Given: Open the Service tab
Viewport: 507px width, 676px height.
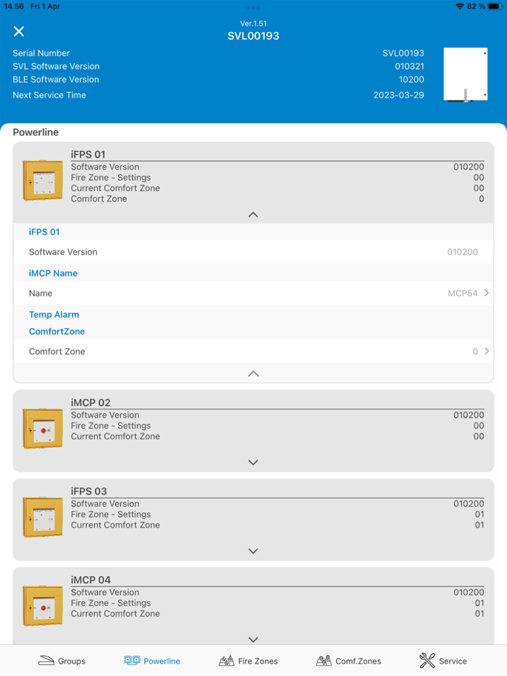Looking at the screenshot, I should (443, 661).
